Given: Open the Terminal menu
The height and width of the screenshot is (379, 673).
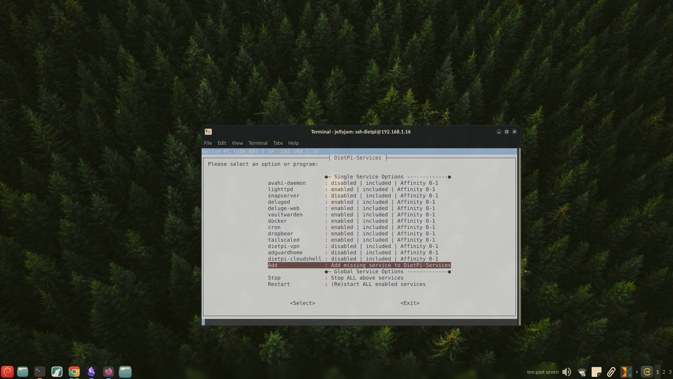Looking at the screenshot, I should coord(258,143).
